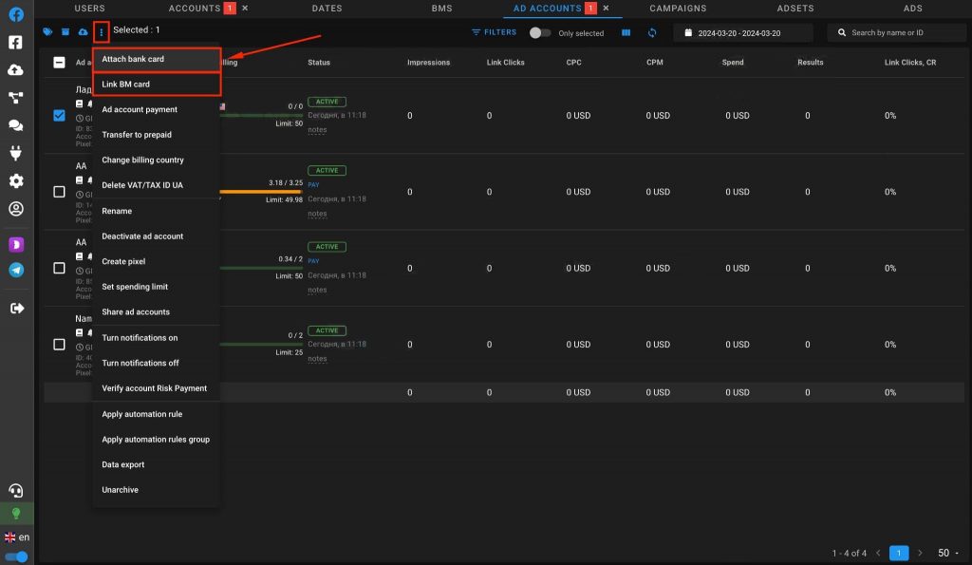Click the columns layout icon
Viewport: 972px width, 565px height.
coord(626,32)
